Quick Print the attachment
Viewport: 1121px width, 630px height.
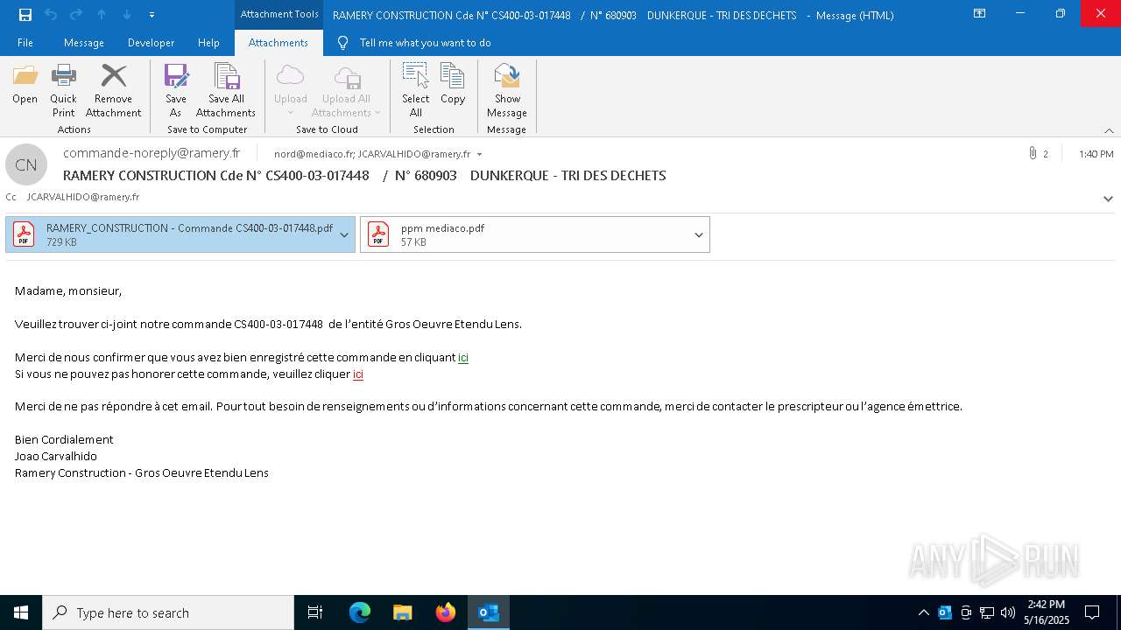click(63, 90)
